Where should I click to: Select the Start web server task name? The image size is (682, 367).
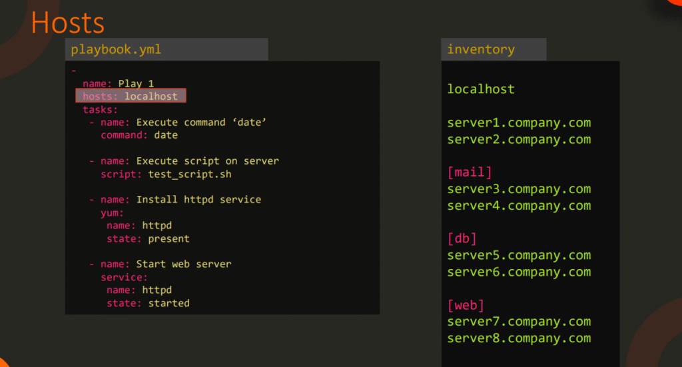pos(165,264)
